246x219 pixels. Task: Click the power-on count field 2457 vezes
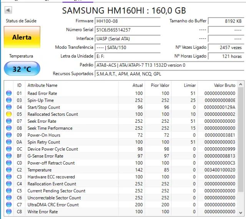pos(226,48)
